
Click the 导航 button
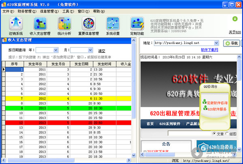click(232, 43)
